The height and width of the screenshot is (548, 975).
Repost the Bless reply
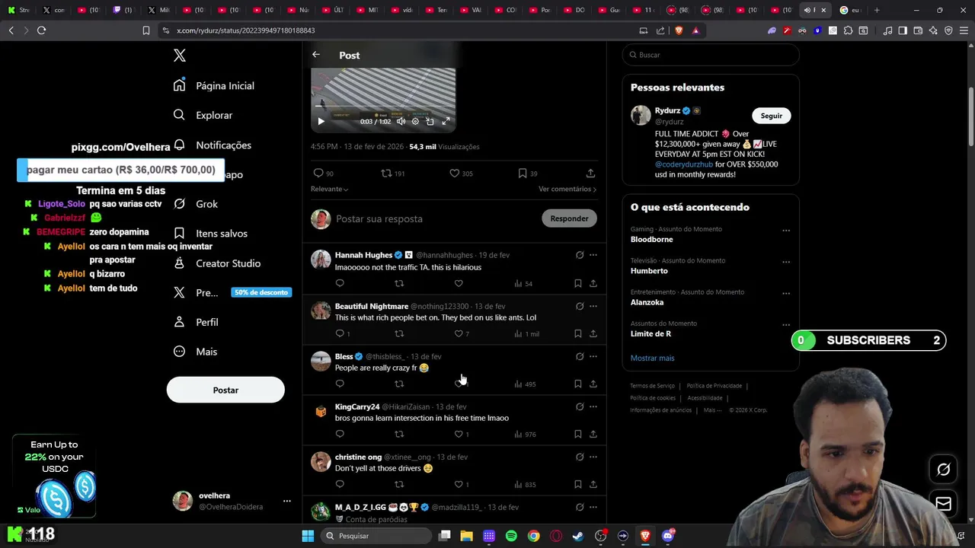pyautogui.click(x=399, y=384)
